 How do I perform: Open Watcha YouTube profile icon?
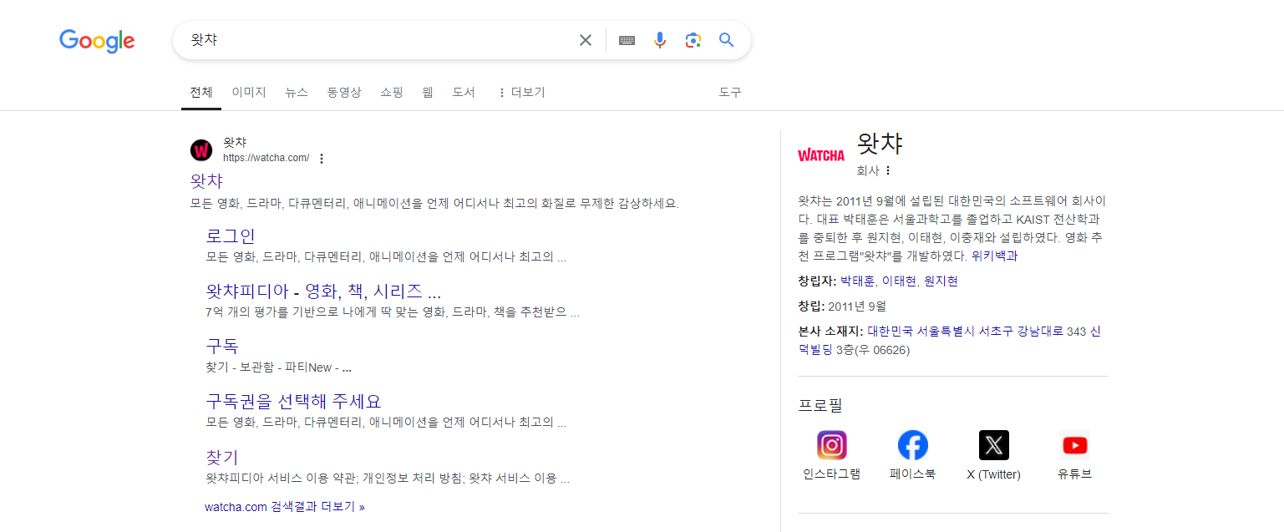pyautogui.click(x=1075, y=445)
